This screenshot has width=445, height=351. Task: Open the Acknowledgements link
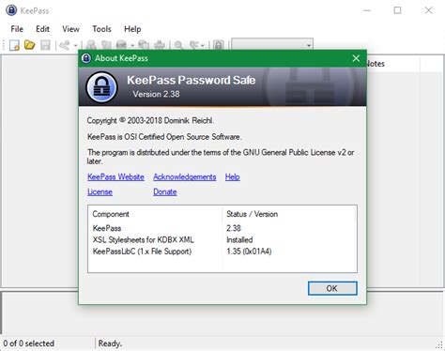(185, 176)
